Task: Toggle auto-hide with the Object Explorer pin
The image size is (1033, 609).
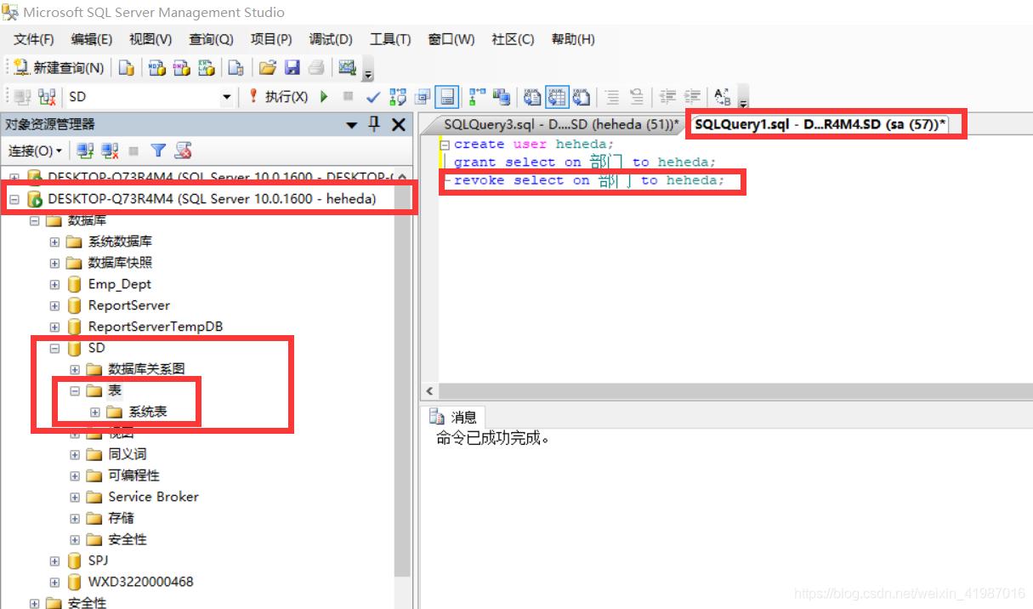Action: pyautogui.click(x=374, y=124)
